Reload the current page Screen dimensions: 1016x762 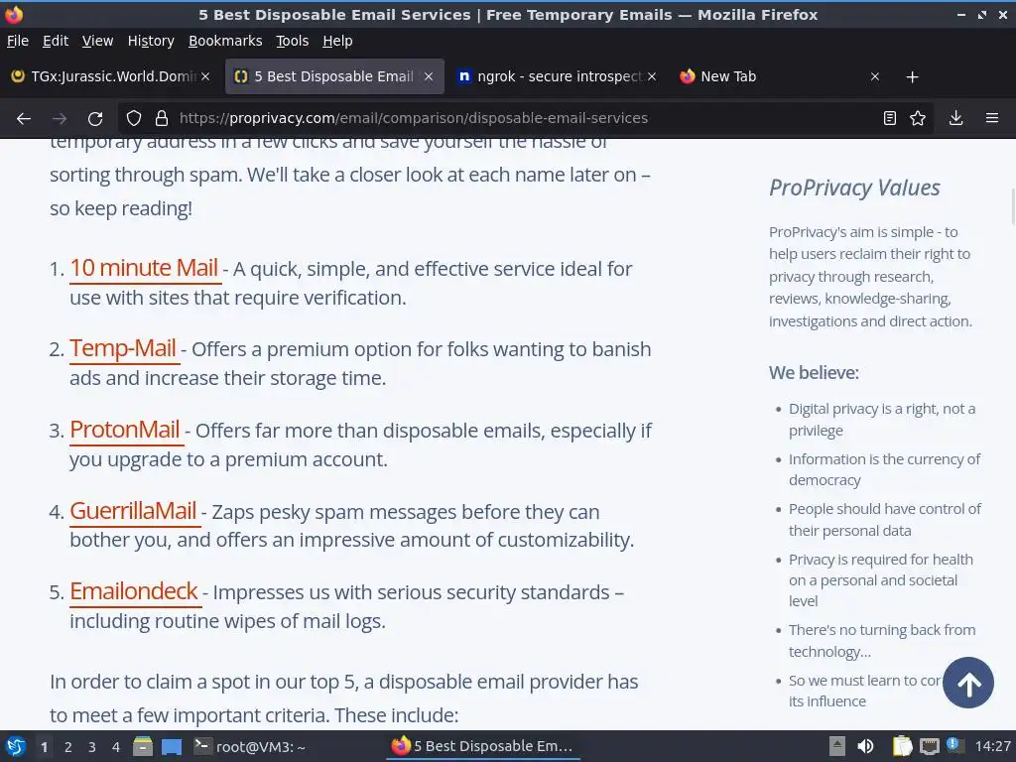95,119
